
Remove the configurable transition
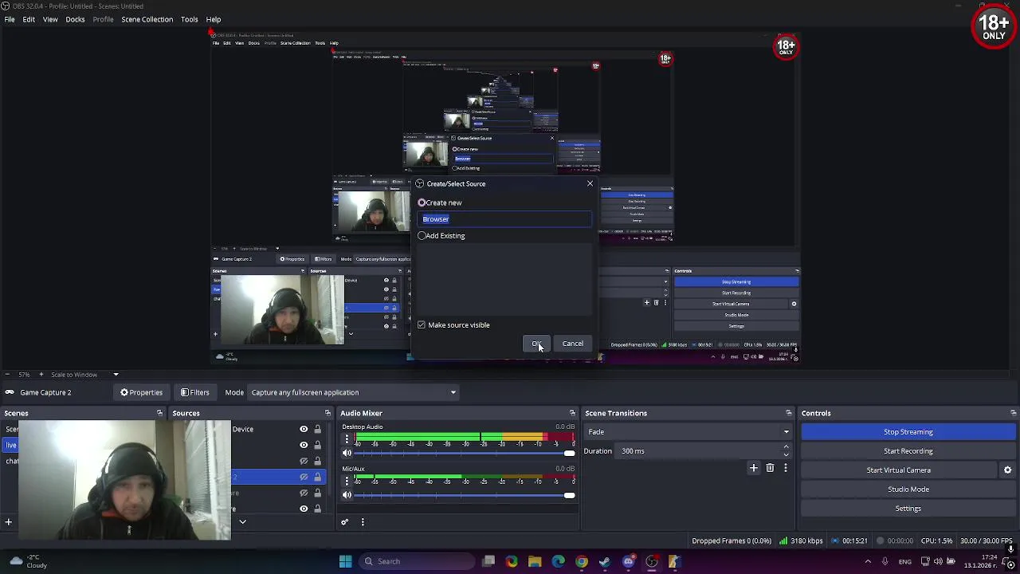point(770,468)
